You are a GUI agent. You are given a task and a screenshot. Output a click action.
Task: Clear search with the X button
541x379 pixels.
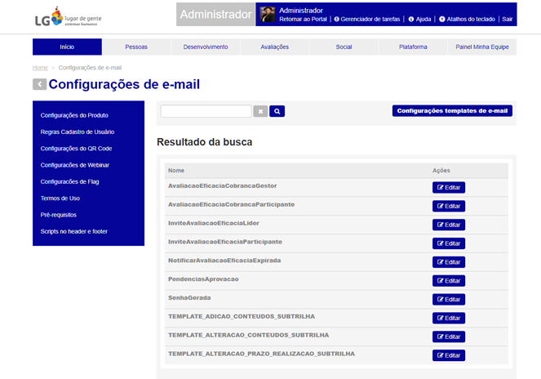click(x=260, y=111)
